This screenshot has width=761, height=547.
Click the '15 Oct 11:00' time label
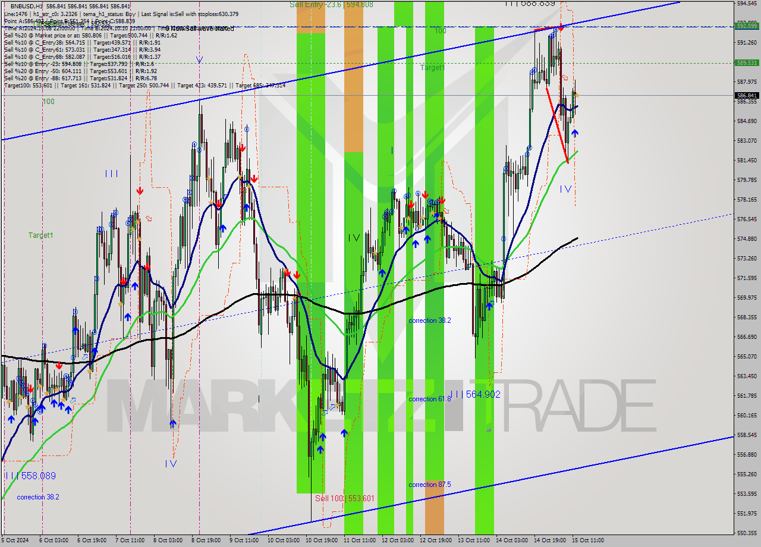click(x=588, y=540)
